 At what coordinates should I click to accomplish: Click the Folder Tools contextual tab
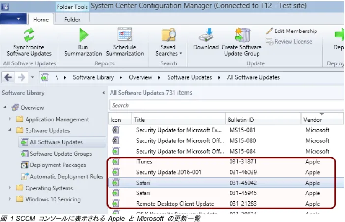[72, 7]
